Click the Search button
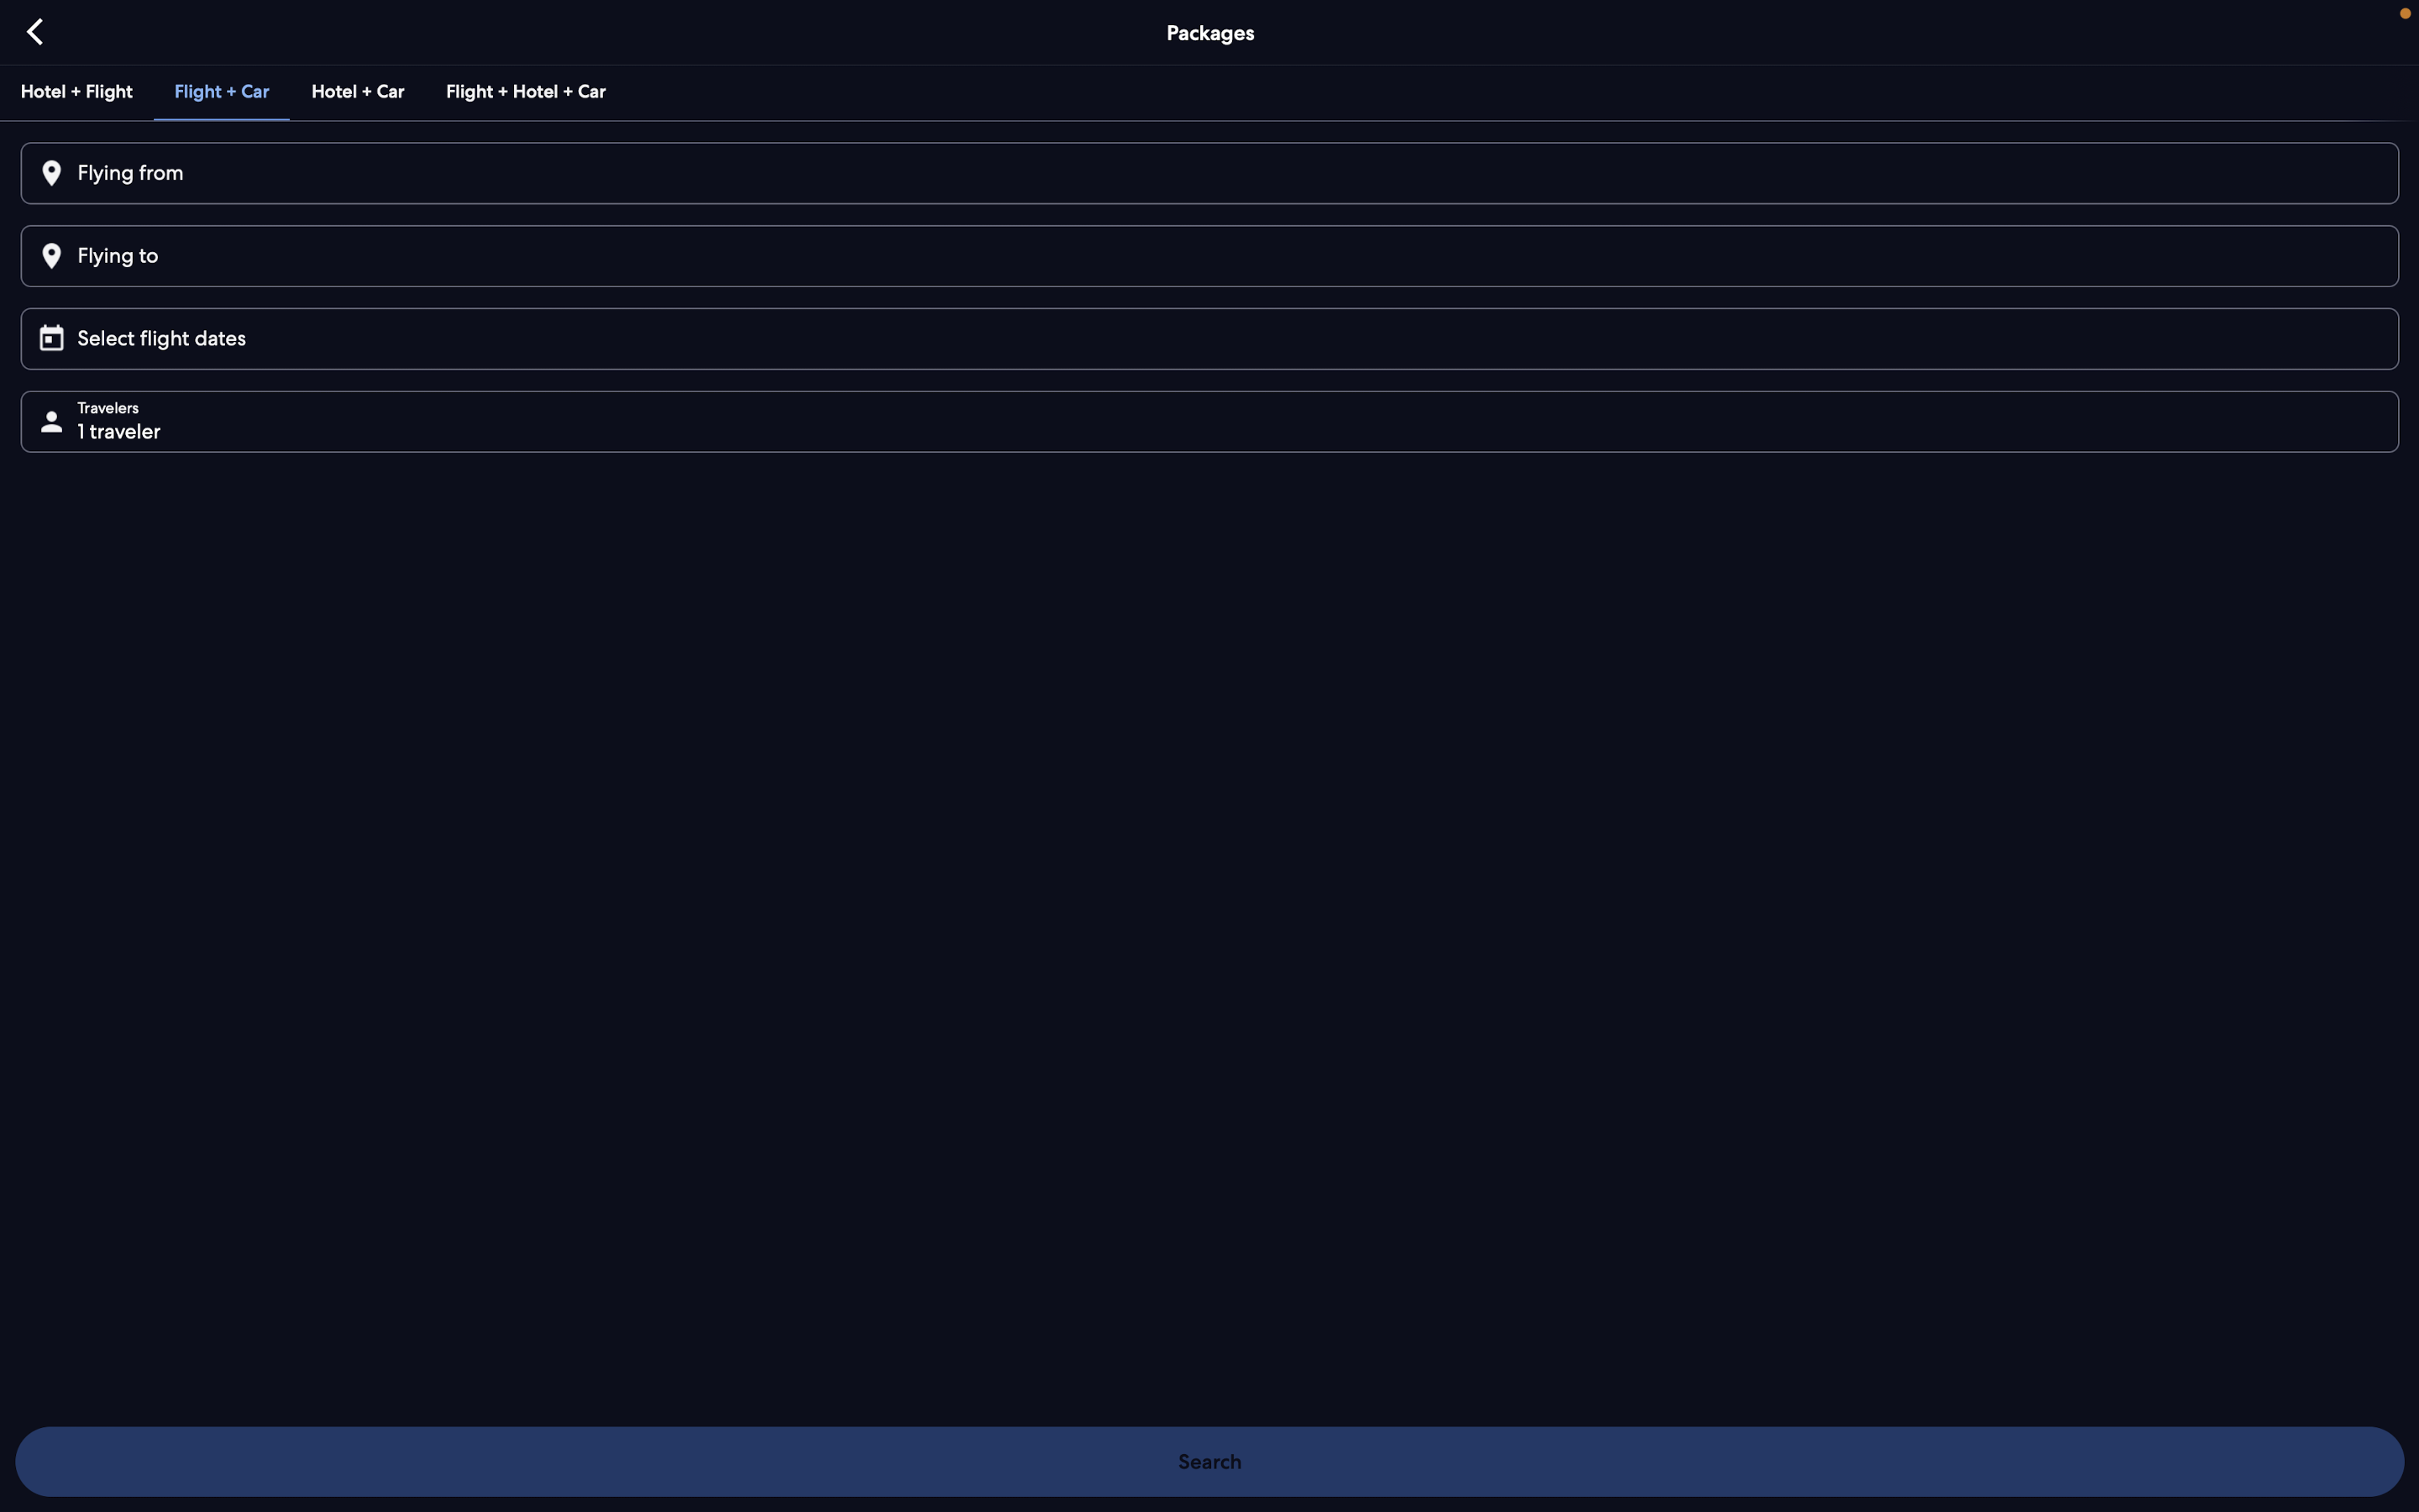This screenshot has width=2419, height=1512. (1209, 1461)
